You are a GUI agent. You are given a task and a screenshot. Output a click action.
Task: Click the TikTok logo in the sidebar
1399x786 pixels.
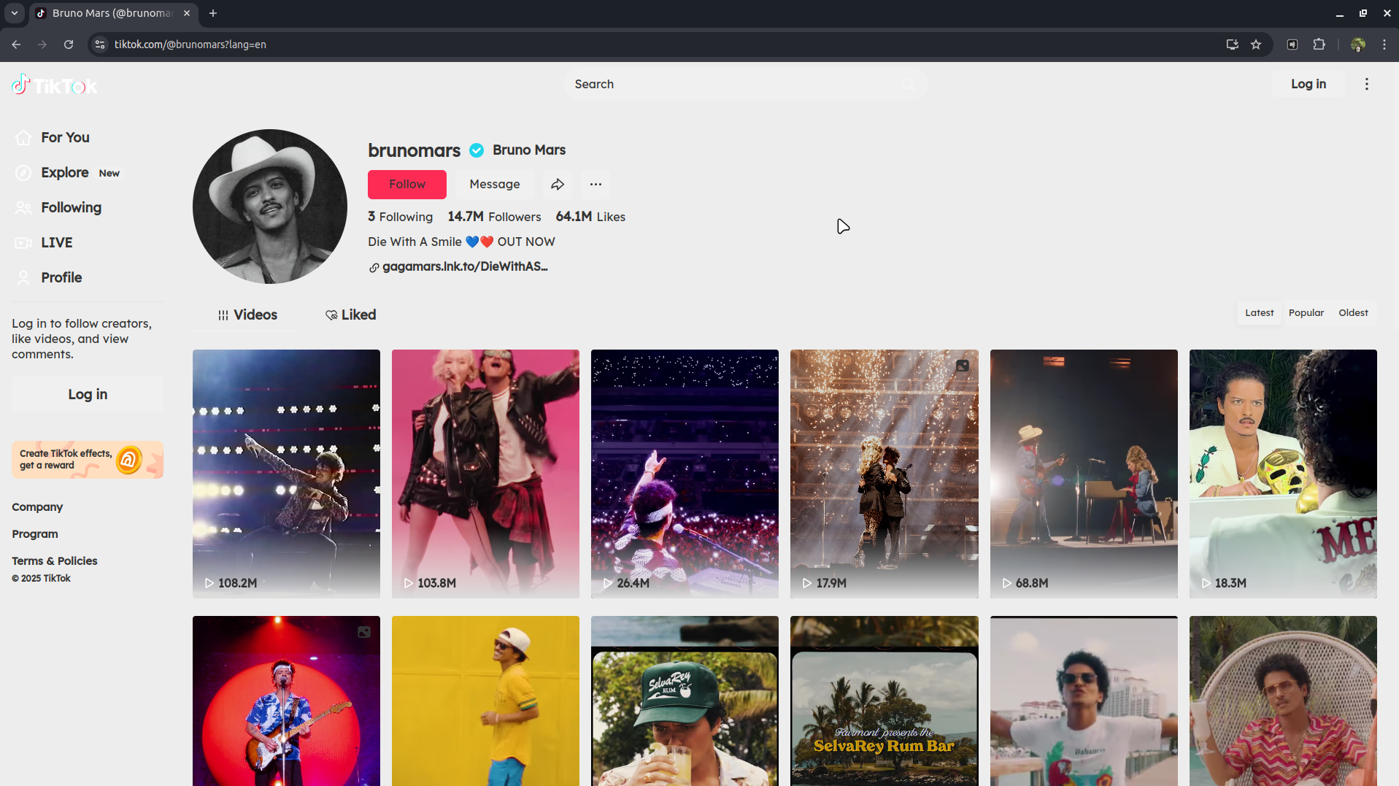[x=54, y=84]
